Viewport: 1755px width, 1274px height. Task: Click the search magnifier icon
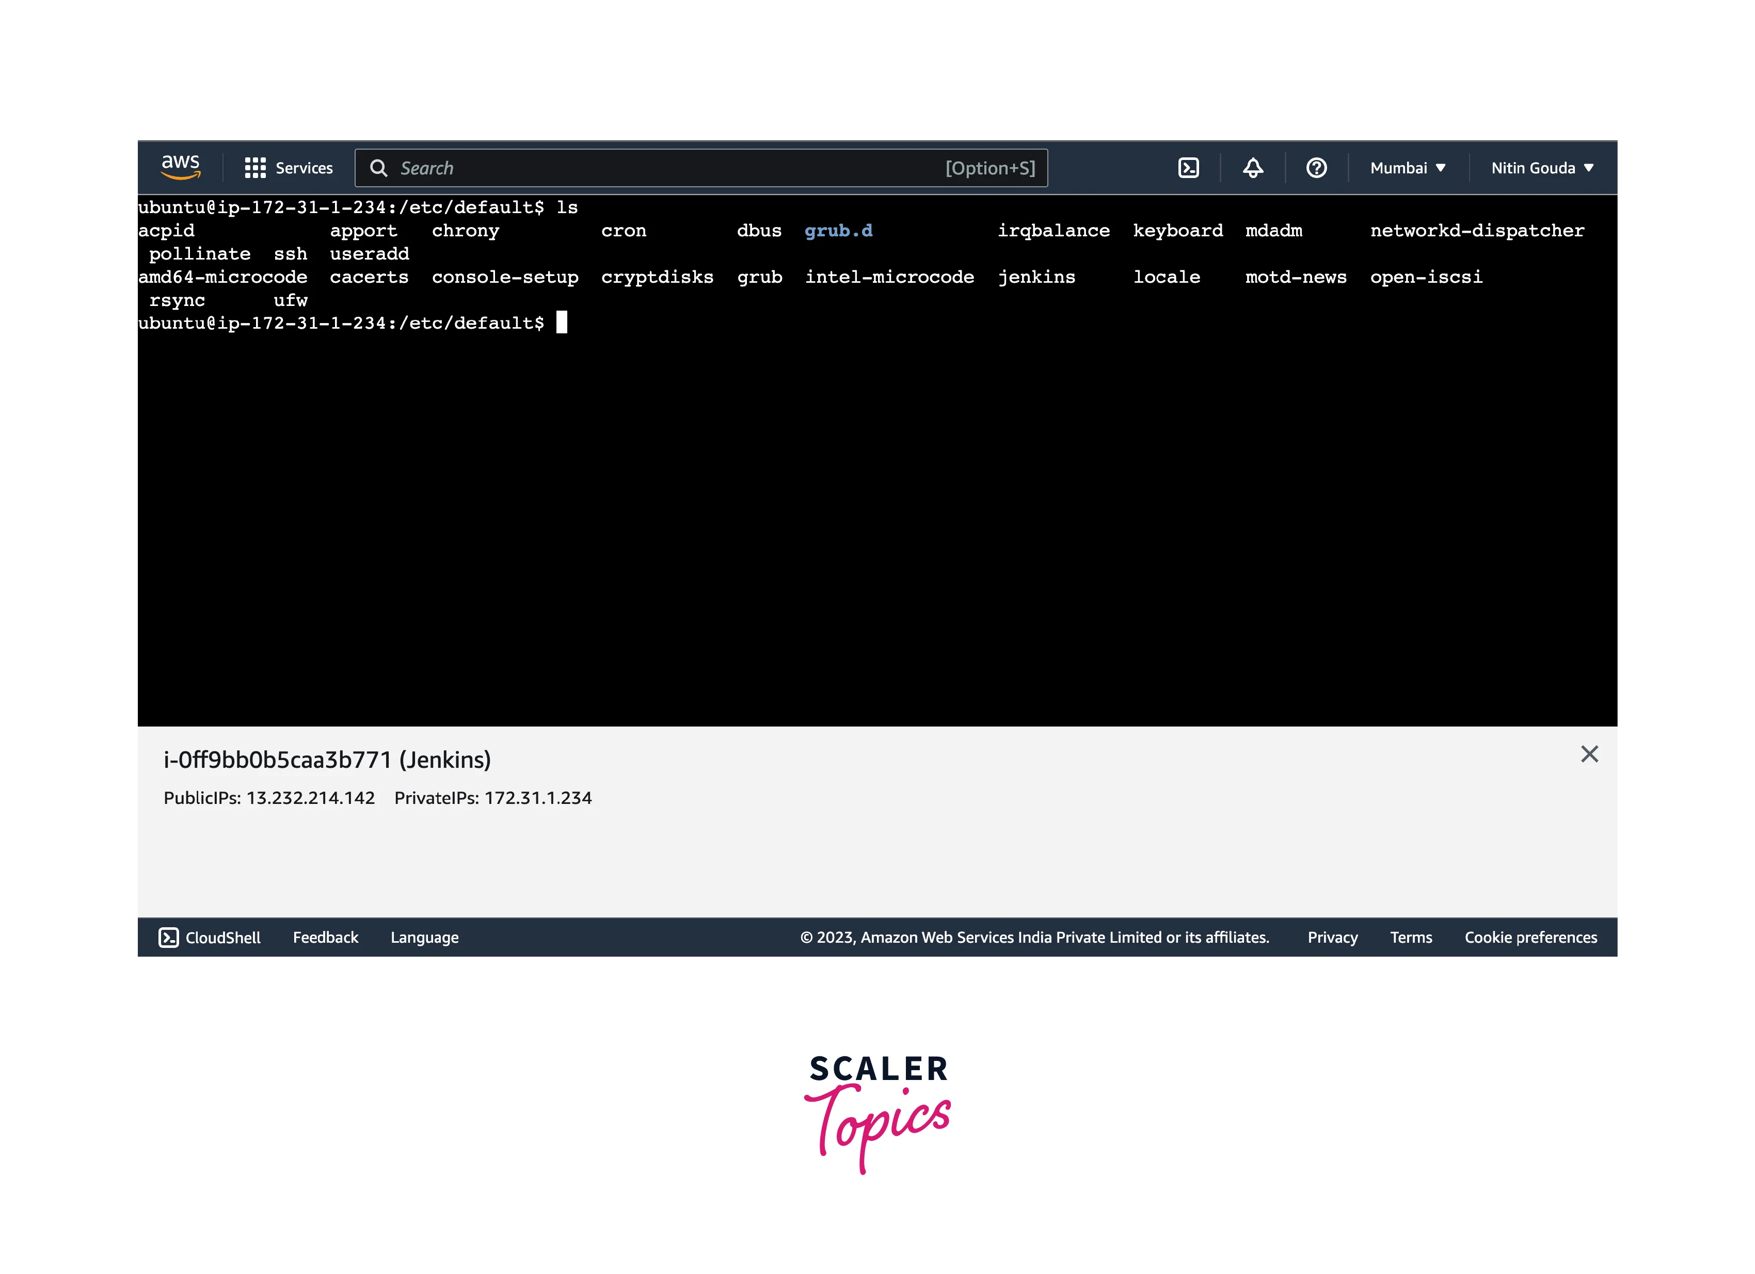(378, 168)
